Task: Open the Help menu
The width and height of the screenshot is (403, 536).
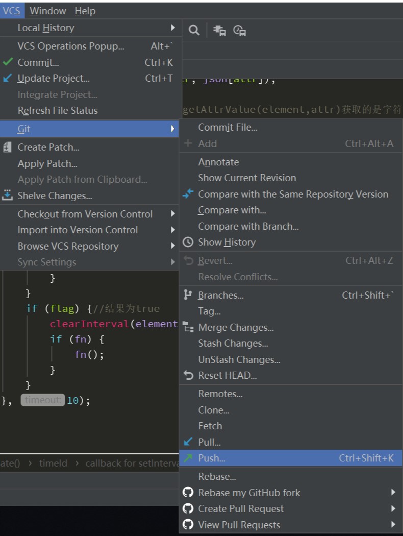Action: (85, 11)
